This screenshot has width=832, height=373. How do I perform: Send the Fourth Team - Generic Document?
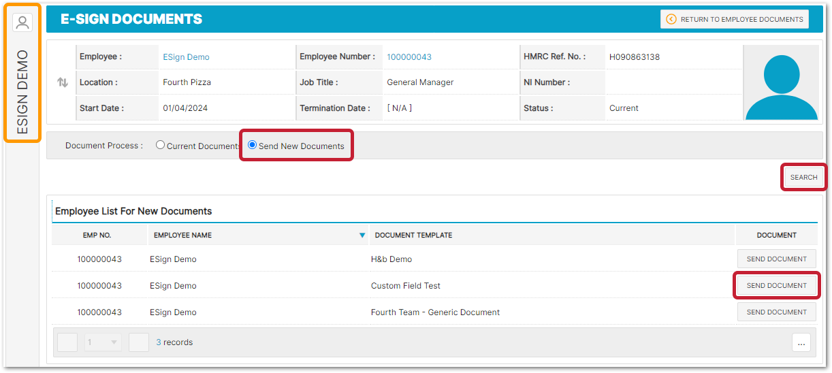tap(776, 312)
